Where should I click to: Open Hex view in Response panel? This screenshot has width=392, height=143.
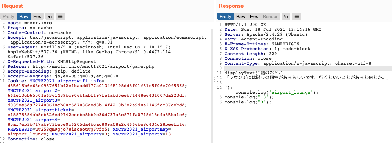[x=254, y=17]
